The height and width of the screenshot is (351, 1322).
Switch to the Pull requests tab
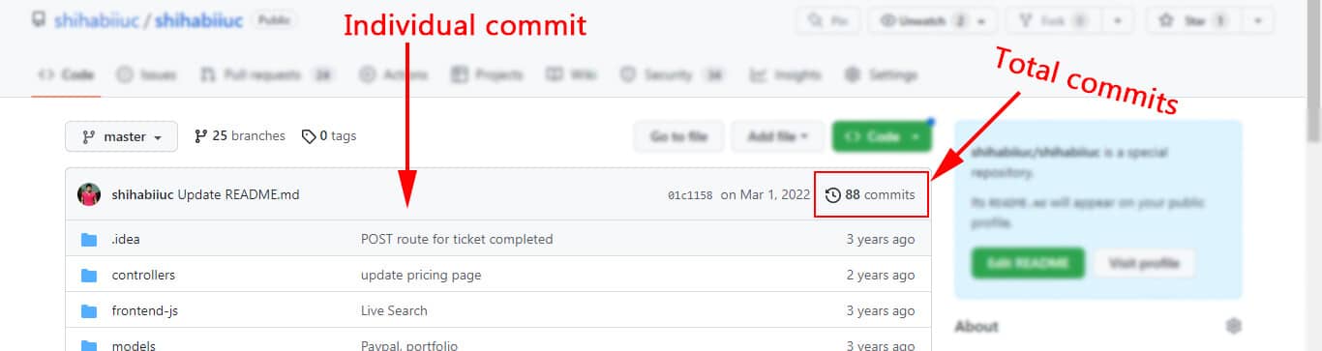[266, 74]
